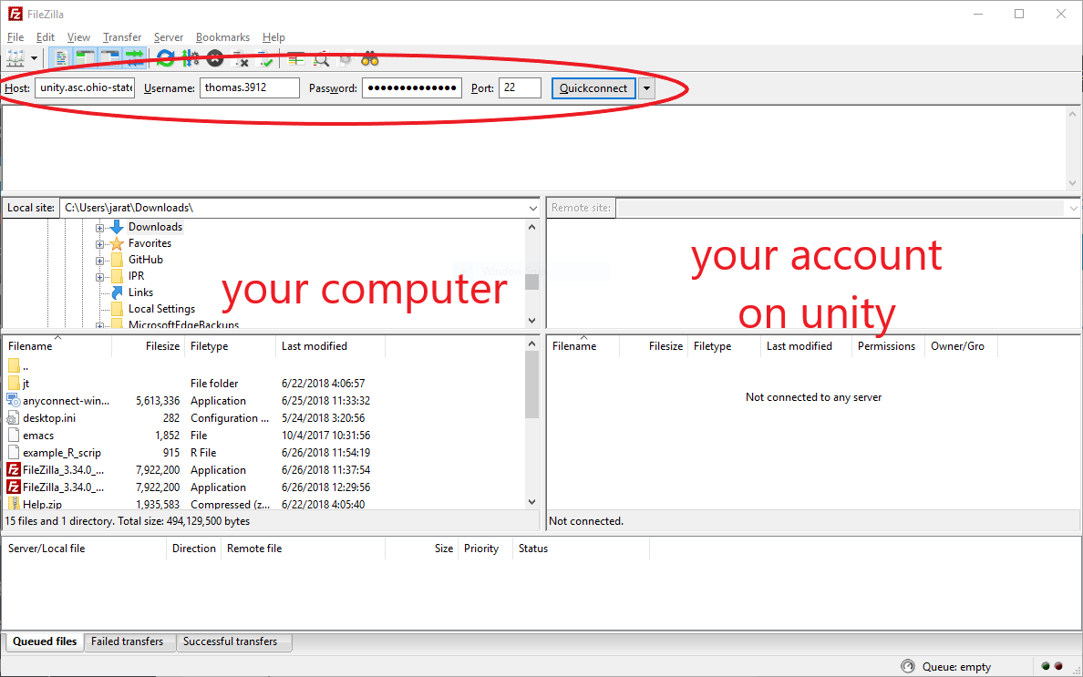
Task: Select Downloads folder in local tree
Action: pyautogui.click(x=155, y=227)
